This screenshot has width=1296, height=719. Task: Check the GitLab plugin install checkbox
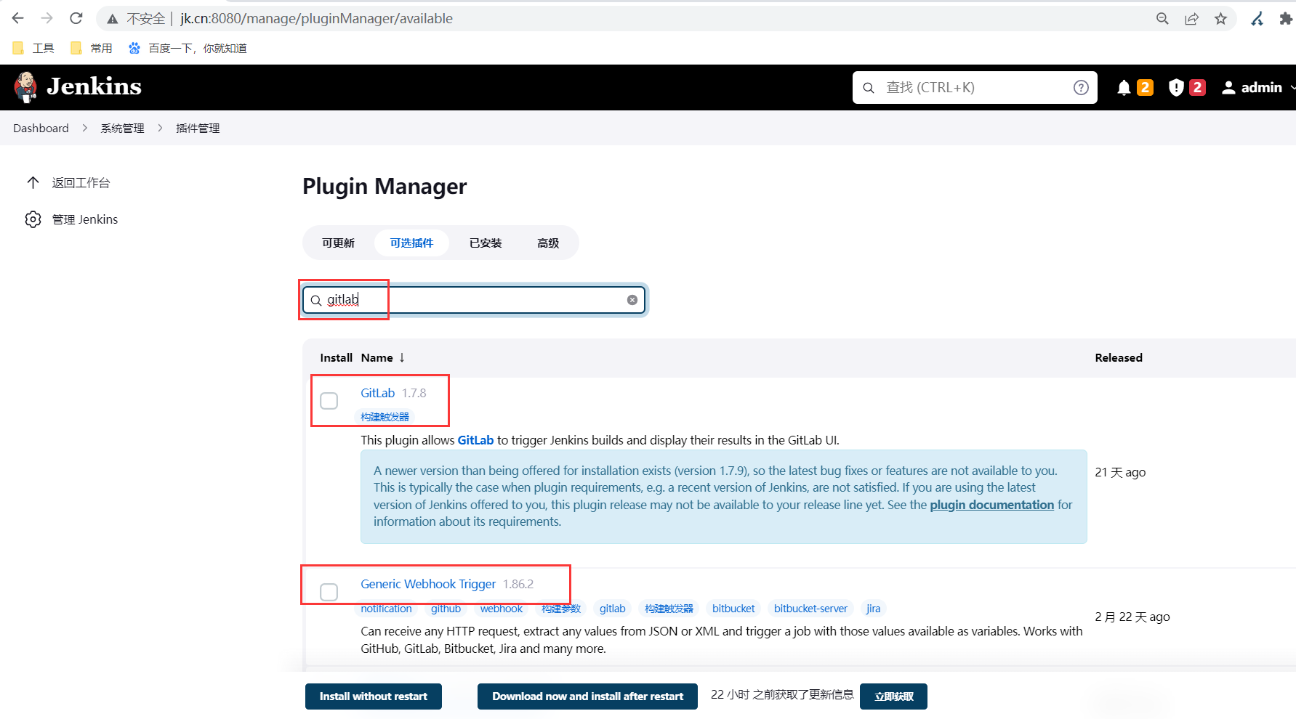[x=329, y=401]
